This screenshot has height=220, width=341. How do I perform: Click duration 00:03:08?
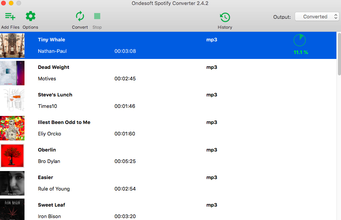[125, 51]
